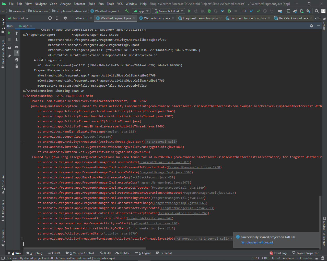Expand folded '1 internal call' at ActivityThread.main

[x=161, y=142]
